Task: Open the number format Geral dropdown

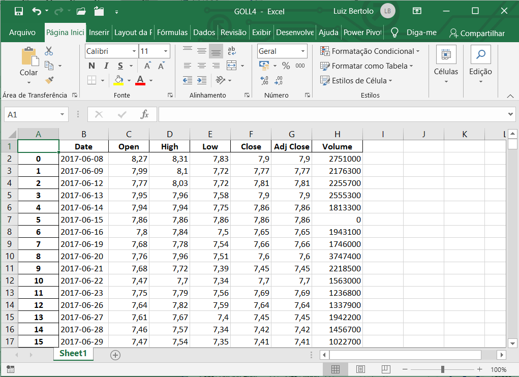Action: 303,51
